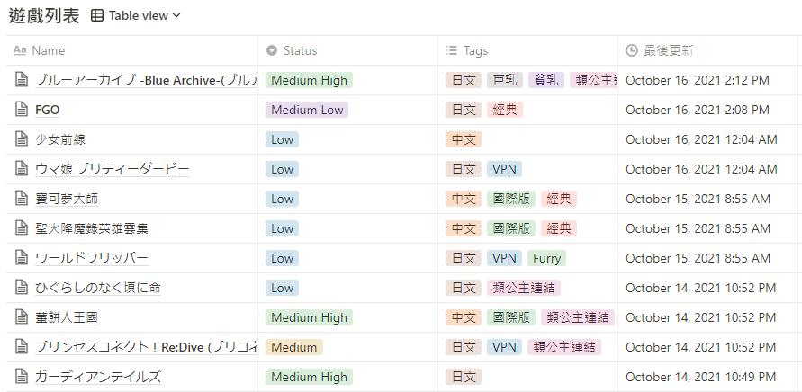Viewport: 802px width, 392px height.
Task: Click the Status column header
Action: [347, 50]
